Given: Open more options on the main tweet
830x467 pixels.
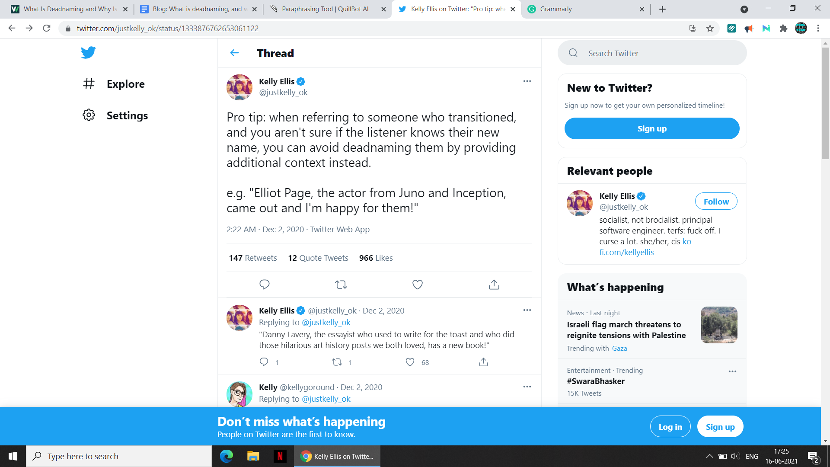Looking at the screenshot, I should pos(527,81).
